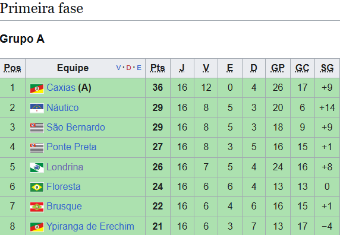The width and height of the screenshot is (340, 235).
Task: Click the GP column header abbreviation
Action: [278, 68]
